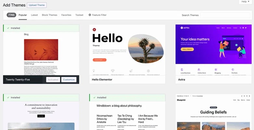Image resolution: width=254 pixels, height=130 pixels.
Task: Click the Local Business icon in Astra preview
Action: (x=182, y=70)
